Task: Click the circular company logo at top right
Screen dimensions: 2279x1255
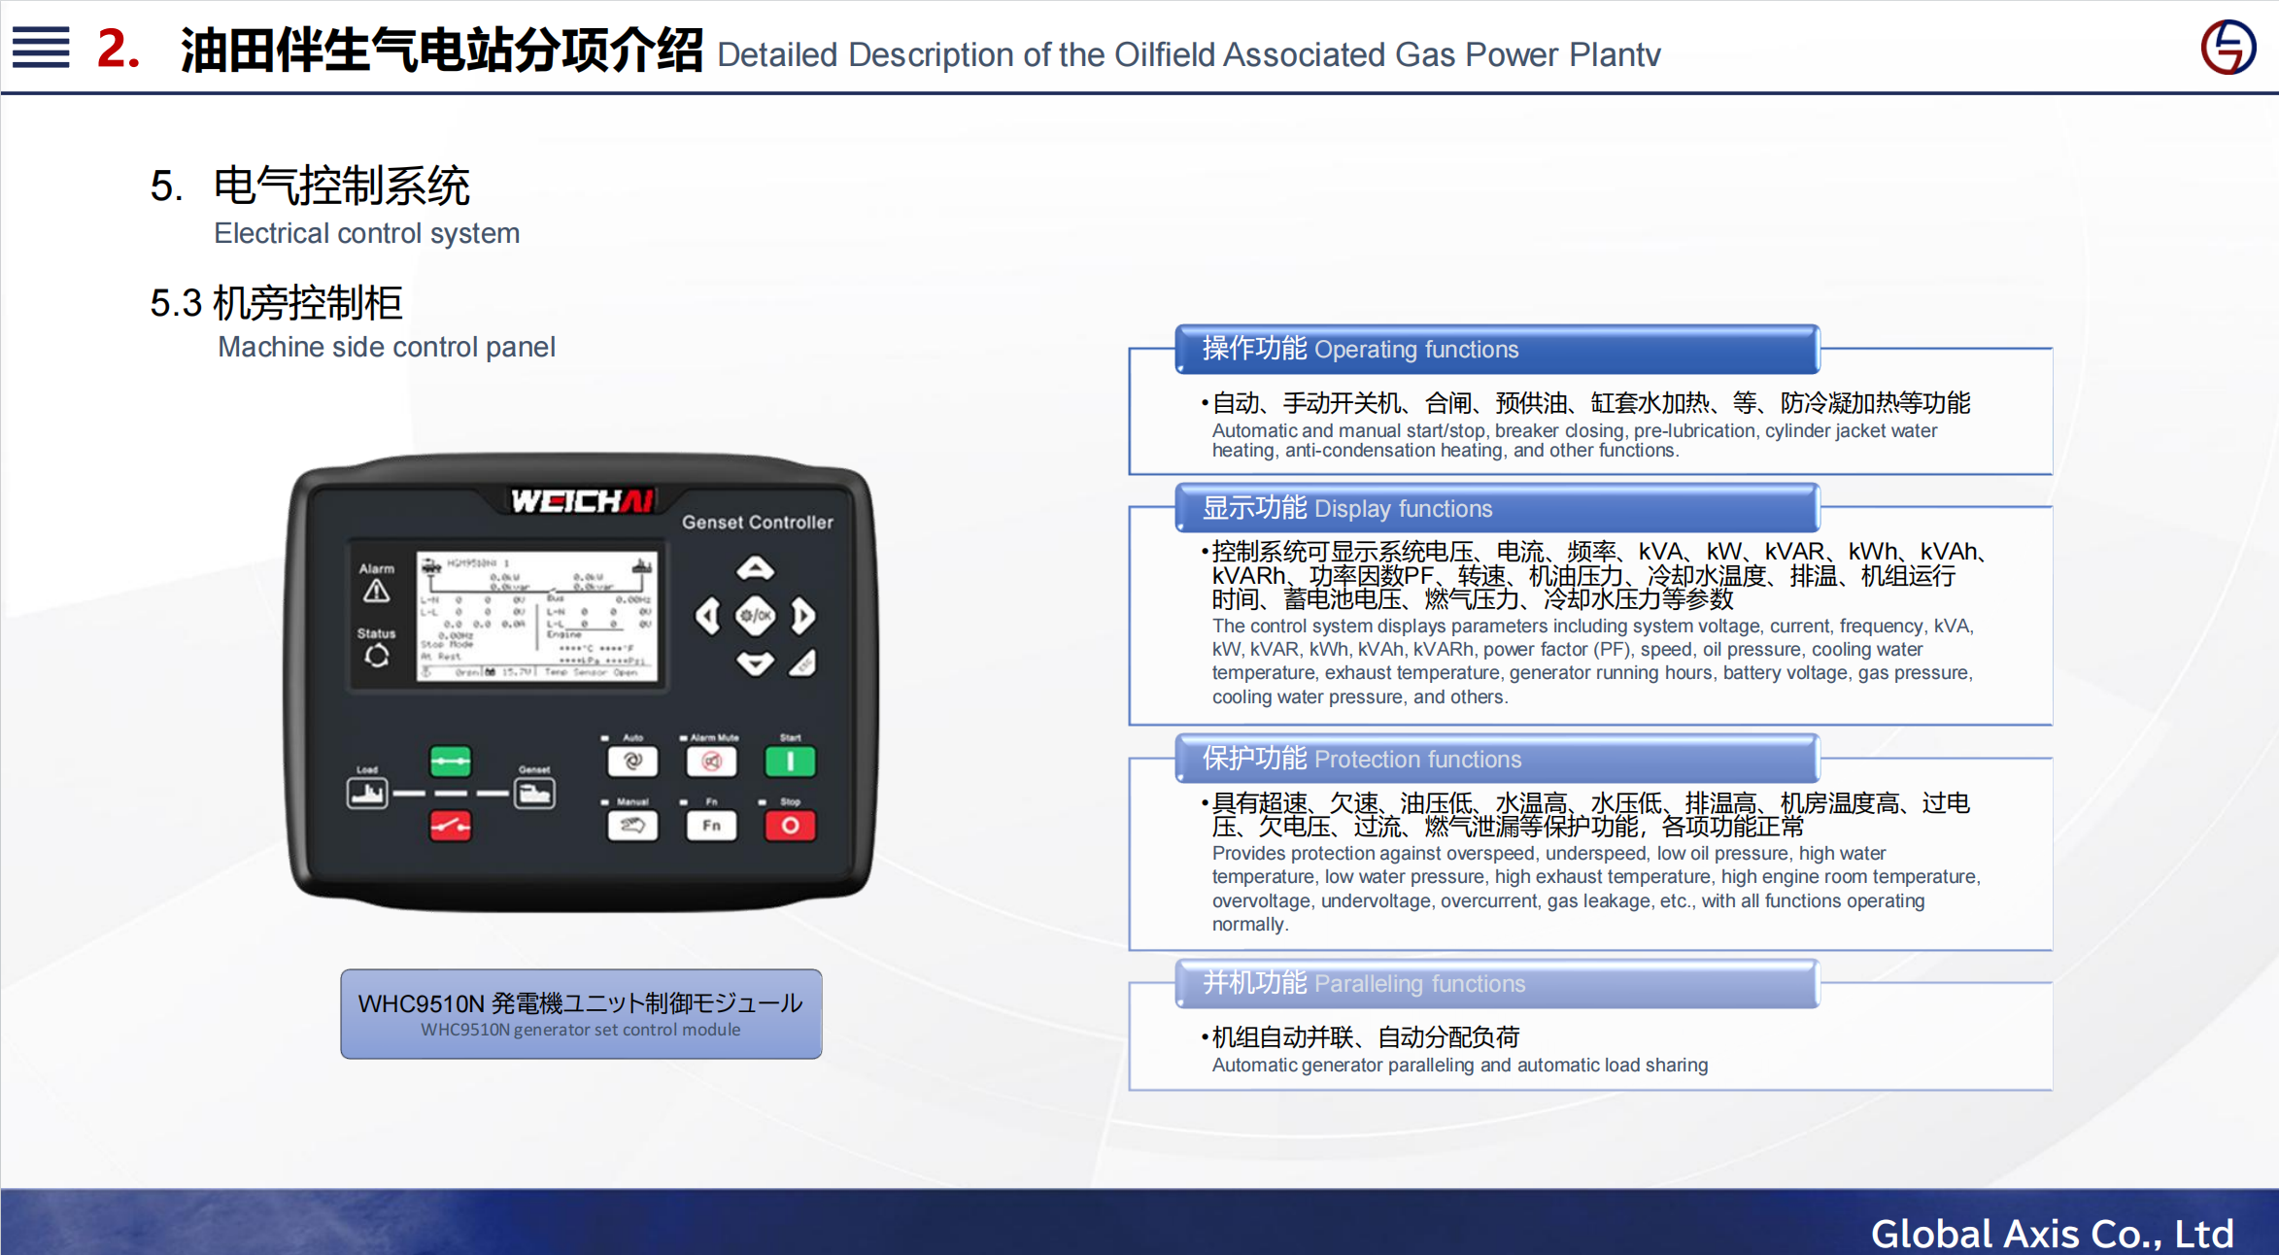Action: coord(2228,47)
